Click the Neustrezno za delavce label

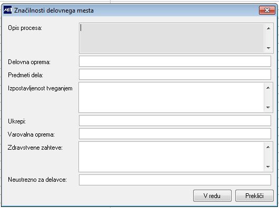[37, 180]
